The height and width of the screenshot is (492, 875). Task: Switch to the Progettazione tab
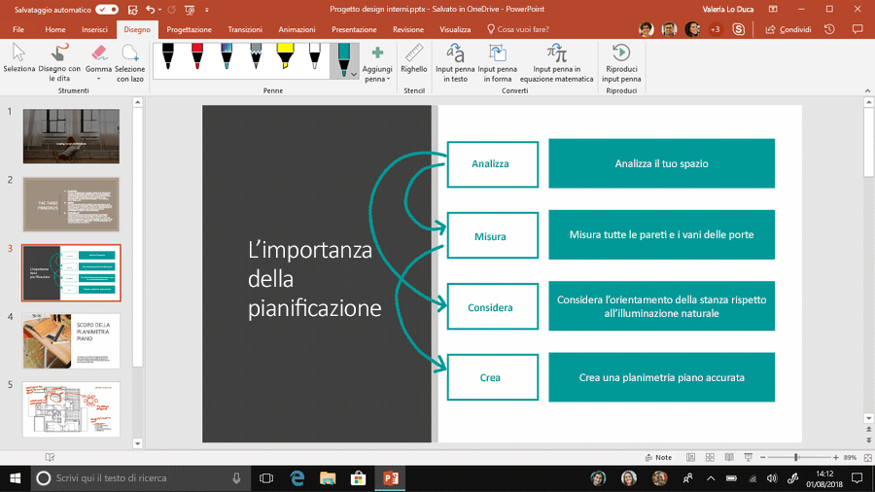pos(190,29)
